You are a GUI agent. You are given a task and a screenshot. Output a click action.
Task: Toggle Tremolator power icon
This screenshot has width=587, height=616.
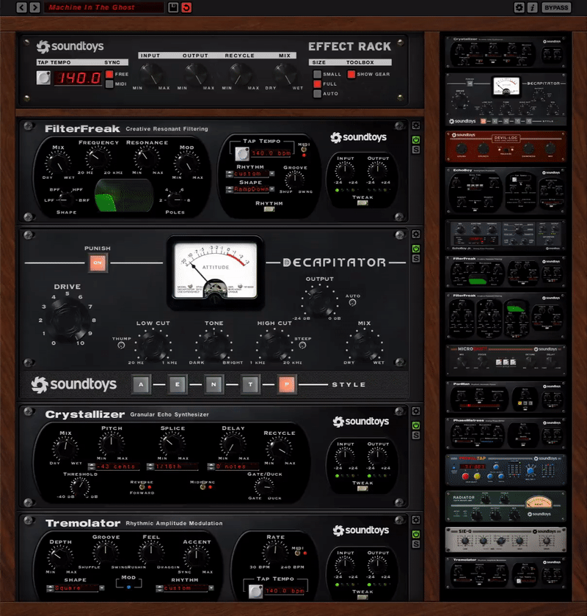click(415, 535)
